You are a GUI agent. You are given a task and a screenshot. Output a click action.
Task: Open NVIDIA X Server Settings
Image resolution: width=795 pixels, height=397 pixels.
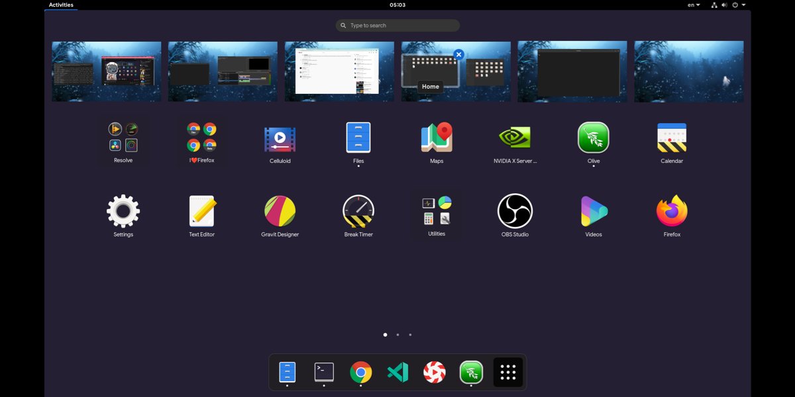(515, 142)
